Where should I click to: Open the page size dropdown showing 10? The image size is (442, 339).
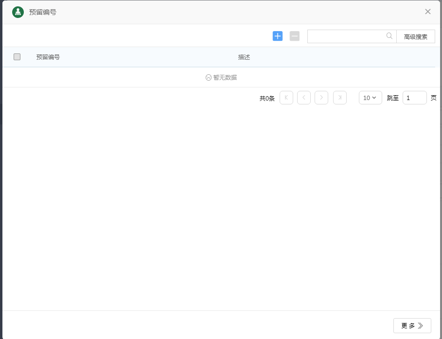click(x=370, y=98)
